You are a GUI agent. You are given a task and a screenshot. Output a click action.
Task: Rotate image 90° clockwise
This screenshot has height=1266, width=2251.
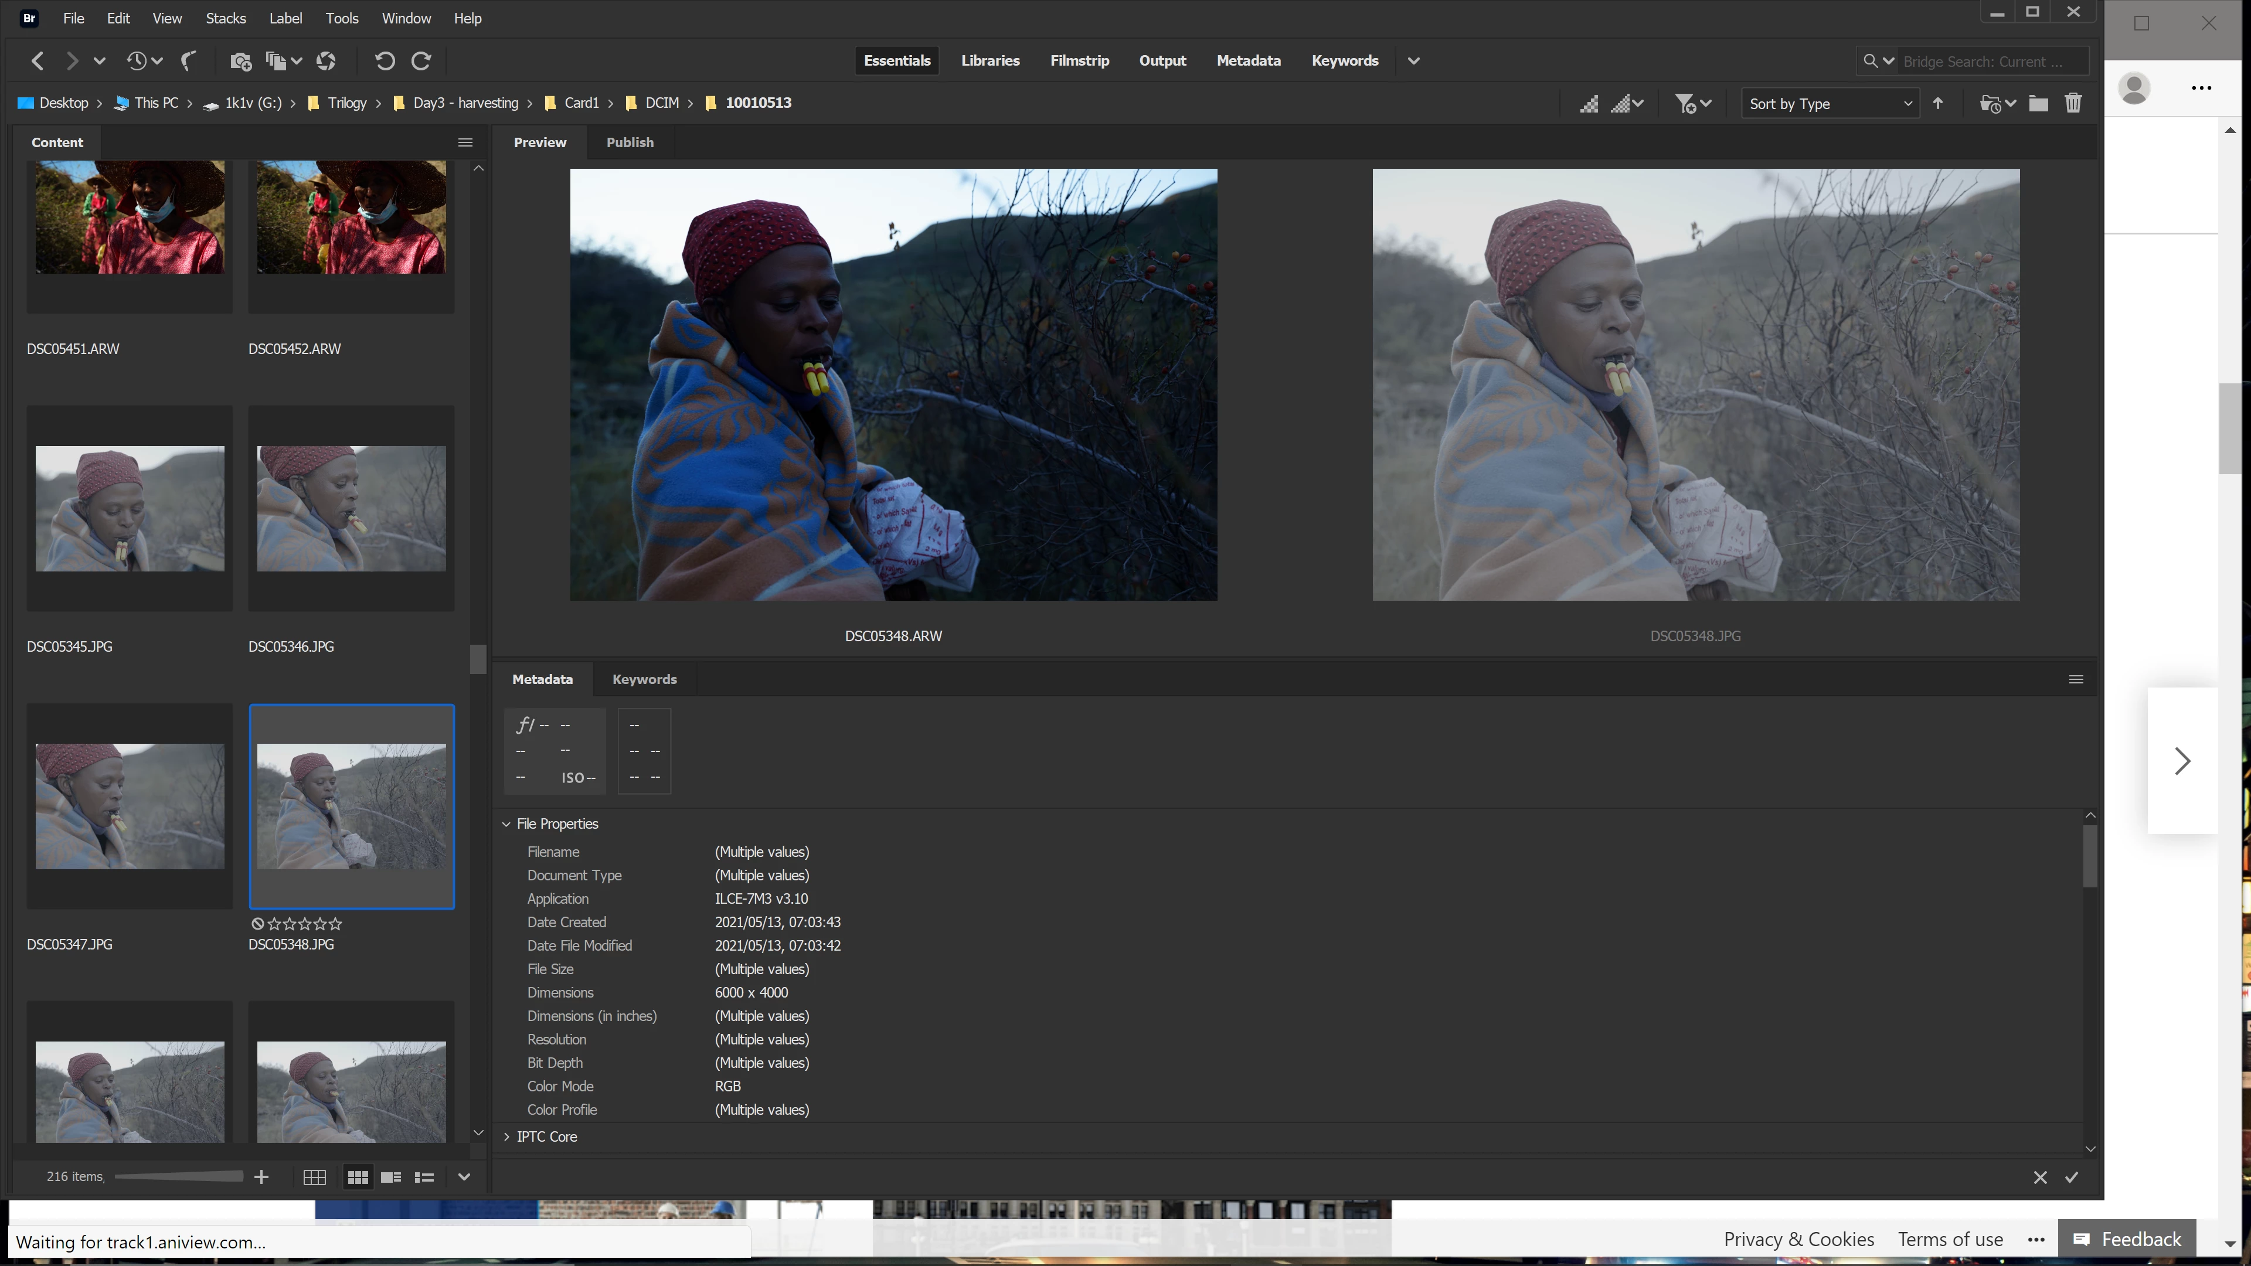[x=421, y=61]
